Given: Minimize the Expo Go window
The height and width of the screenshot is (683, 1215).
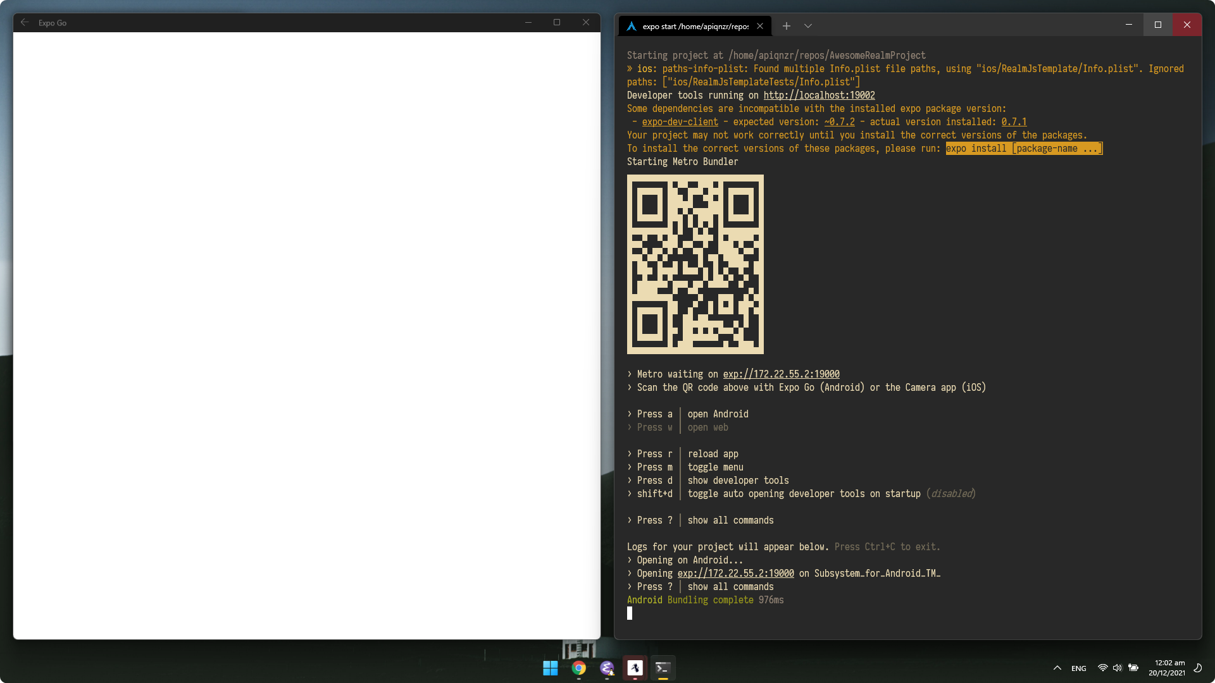Looking at the screenshot, I should (x=528, y=22).
